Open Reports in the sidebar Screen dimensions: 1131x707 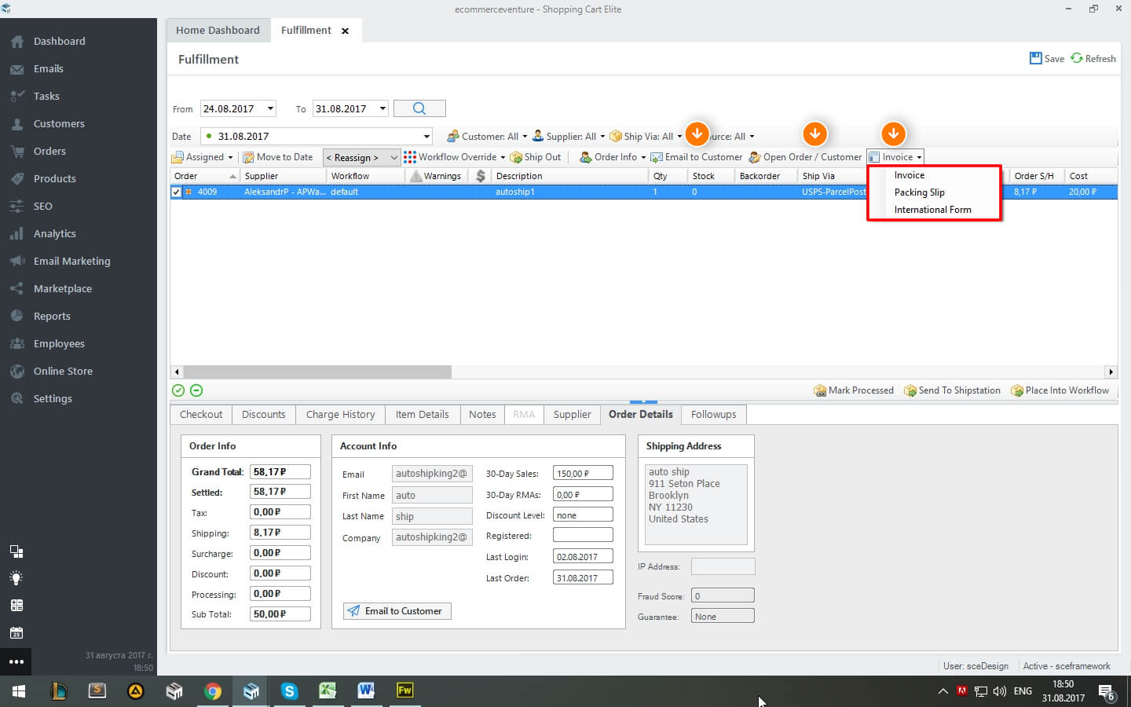[52, 316]
